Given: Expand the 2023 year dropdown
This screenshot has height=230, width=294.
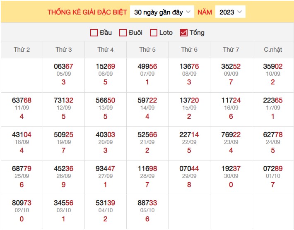Looking at the screenshot, I should [230, 12].
